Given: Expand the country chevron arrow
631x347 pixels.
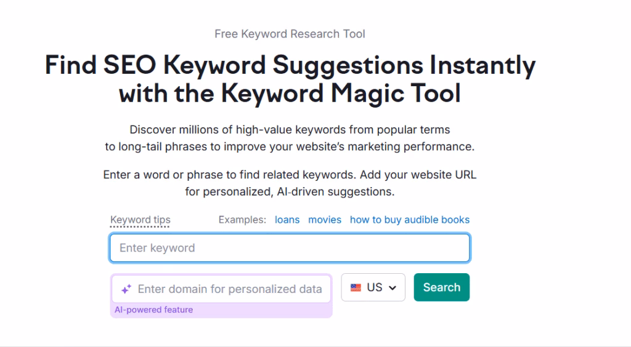Looking at the screenshot, I should tap(393, 288).
